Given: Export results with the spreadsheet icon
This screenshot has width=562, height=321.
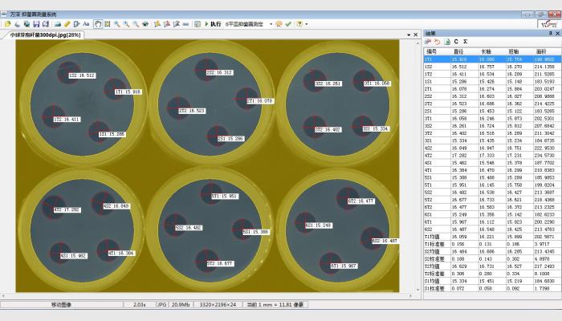Looking at the screenshot, I should (447, 41).
